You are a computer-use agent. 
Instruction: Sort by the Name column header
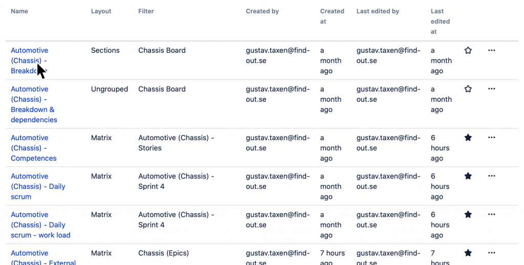pyautogui.click(x=19, y=11)
